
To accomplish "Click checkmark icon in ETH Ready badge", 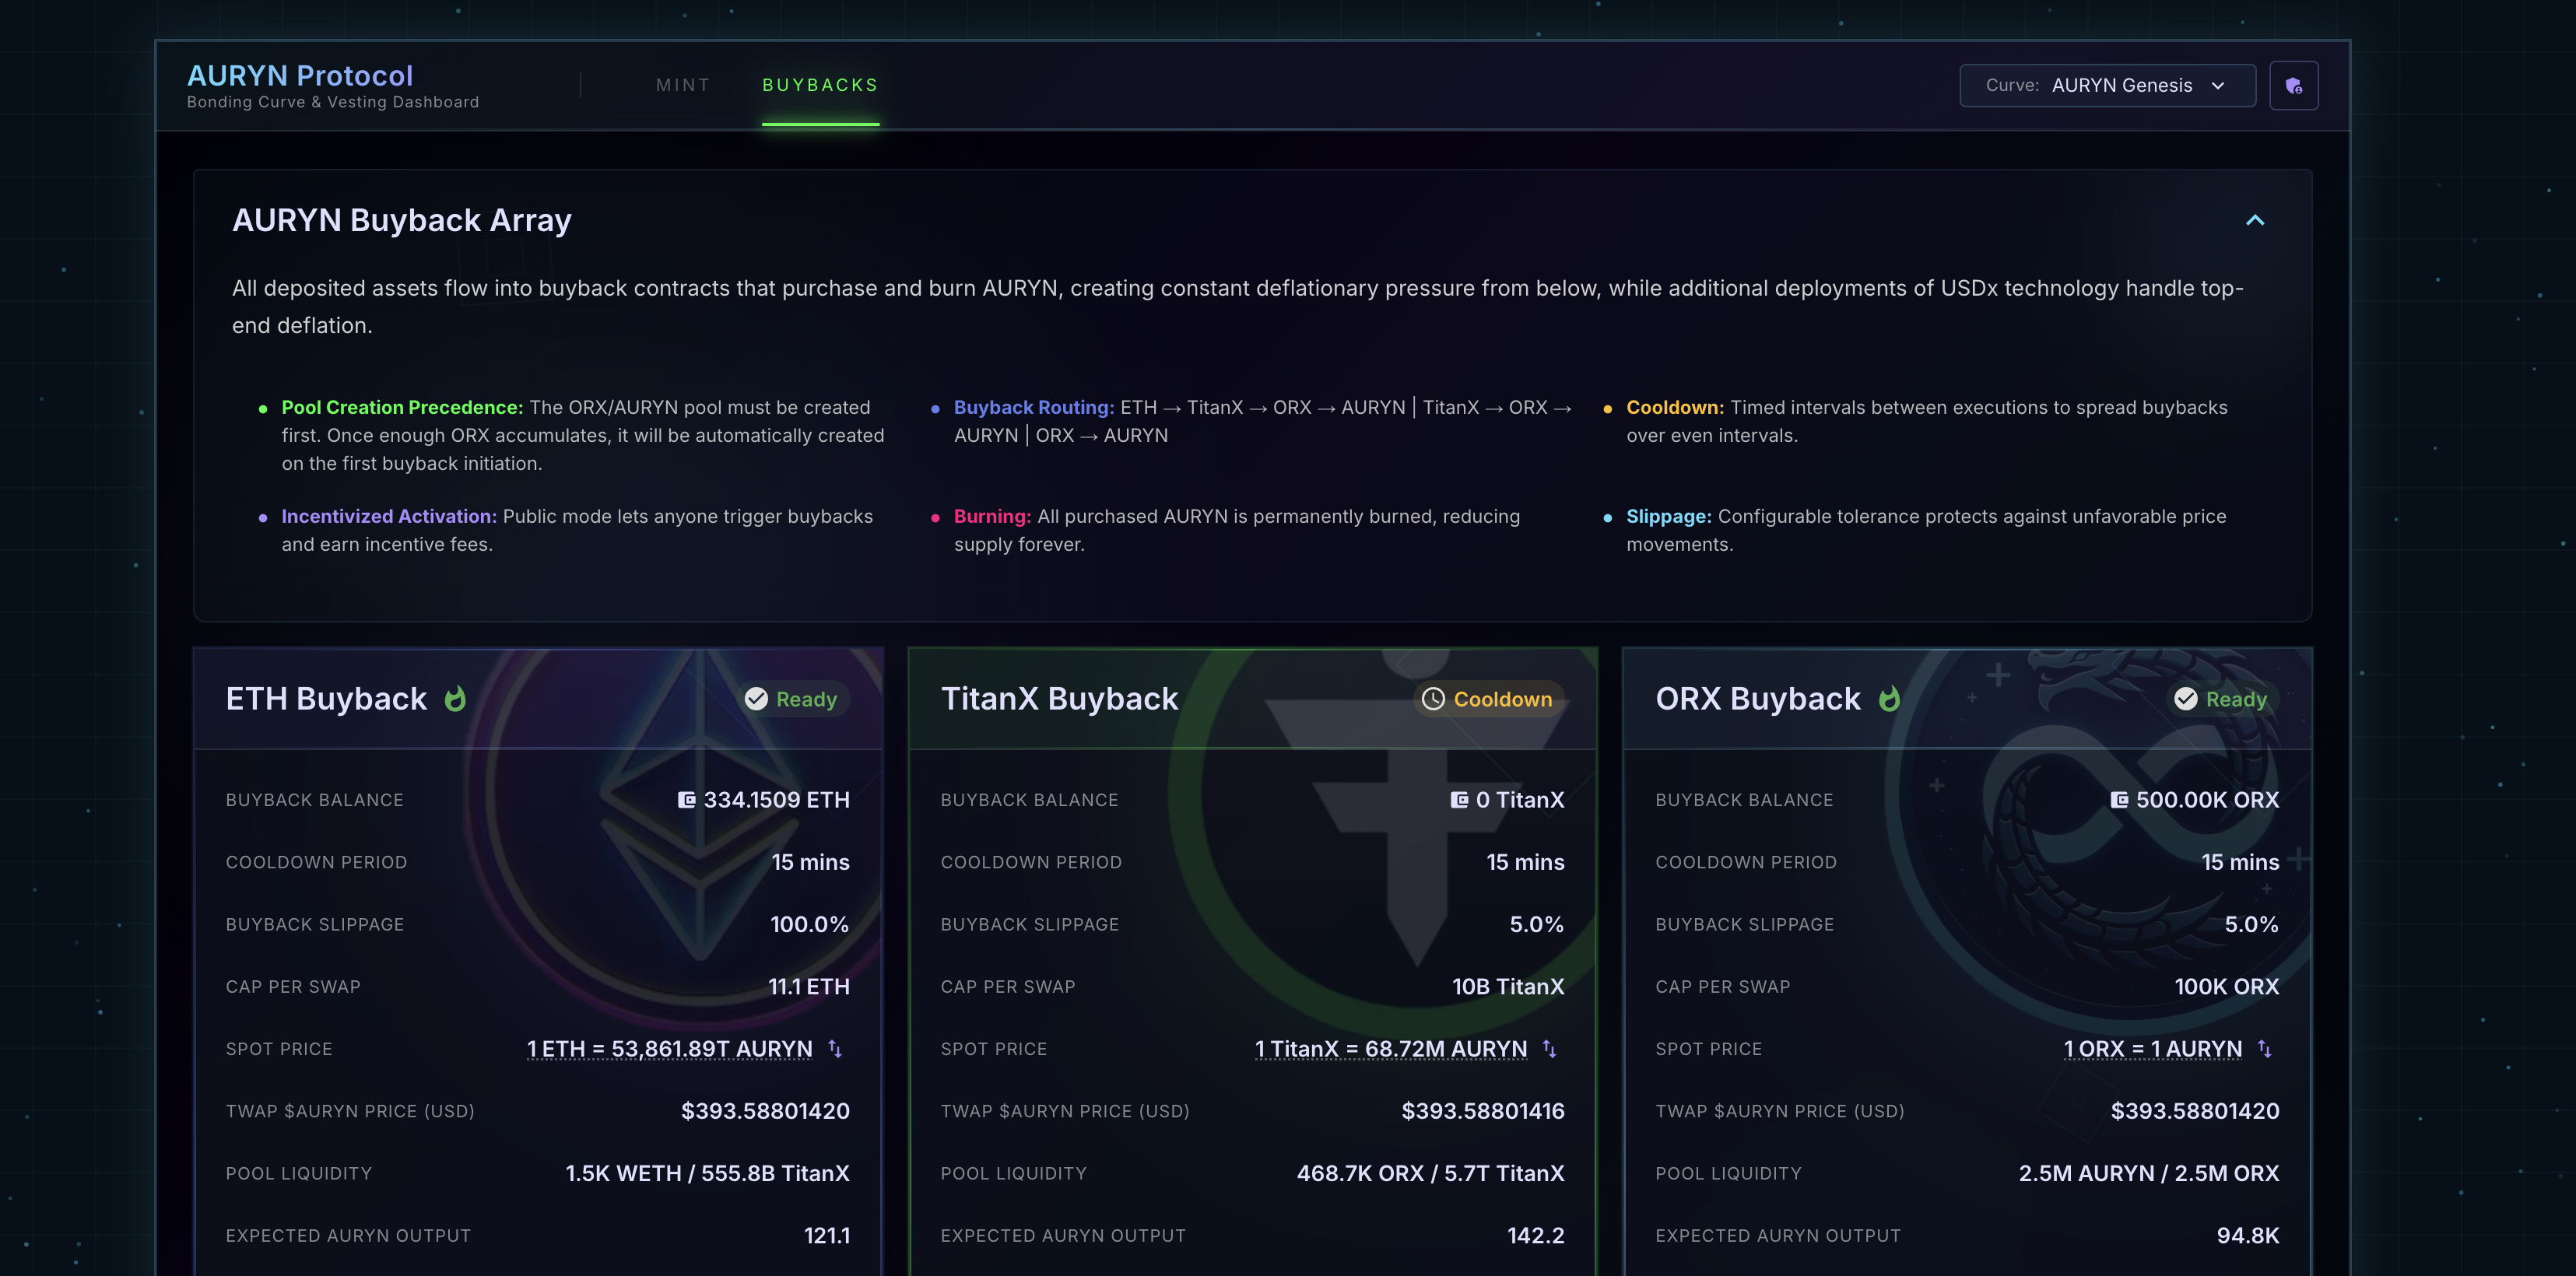I will coord(756,699).
